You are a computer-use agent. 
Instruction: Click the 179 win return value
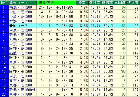(x=120, y=53)
